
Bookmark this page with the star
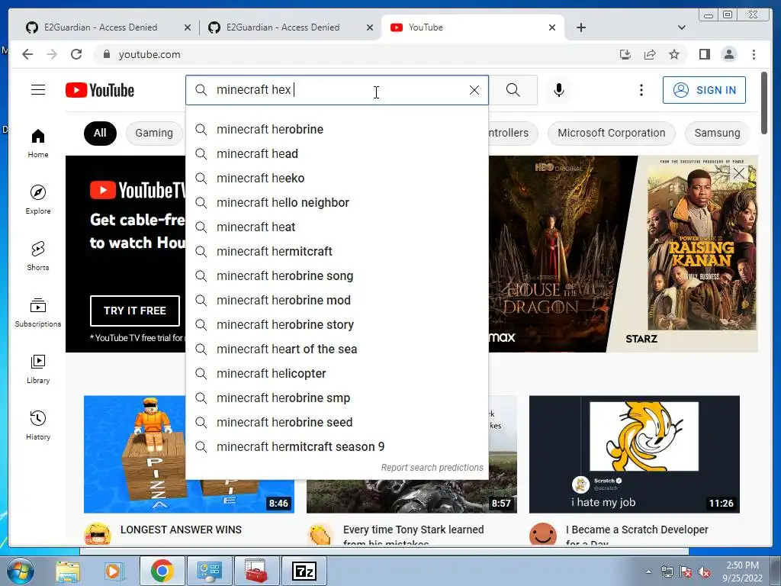click(674, 54)
